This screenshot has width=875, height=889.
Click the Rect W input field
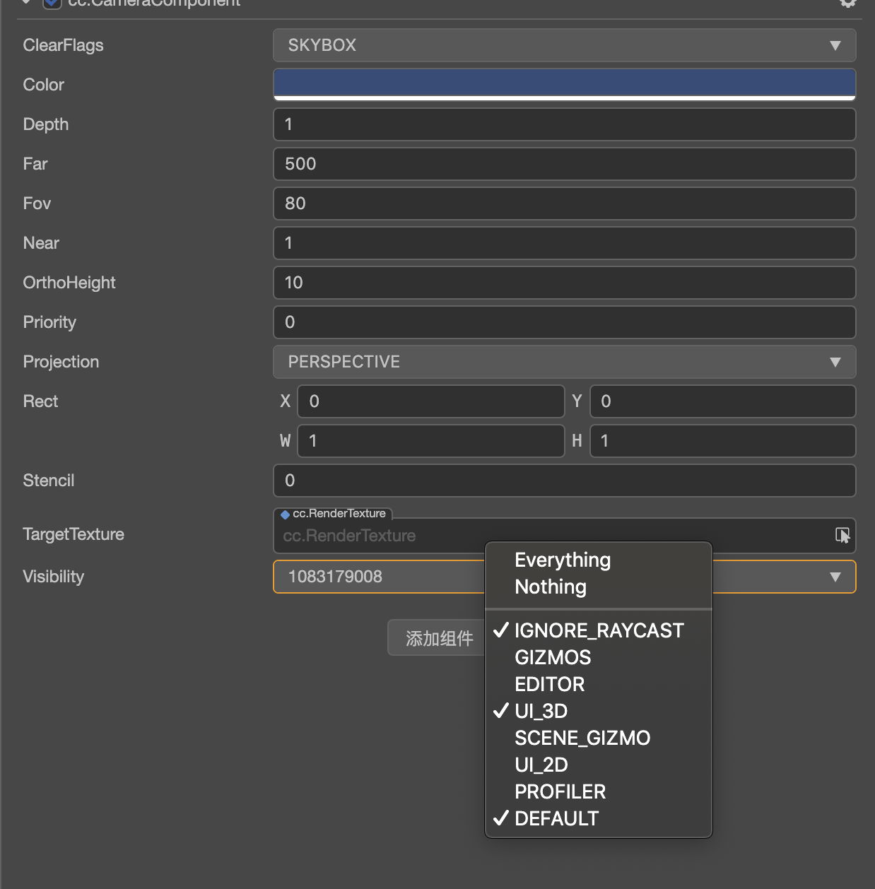tap(431, 441)
